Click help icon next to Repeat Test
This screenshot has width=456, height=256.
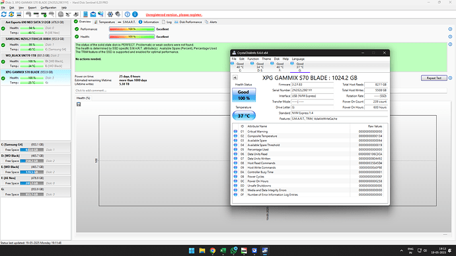tap(450, 78)
